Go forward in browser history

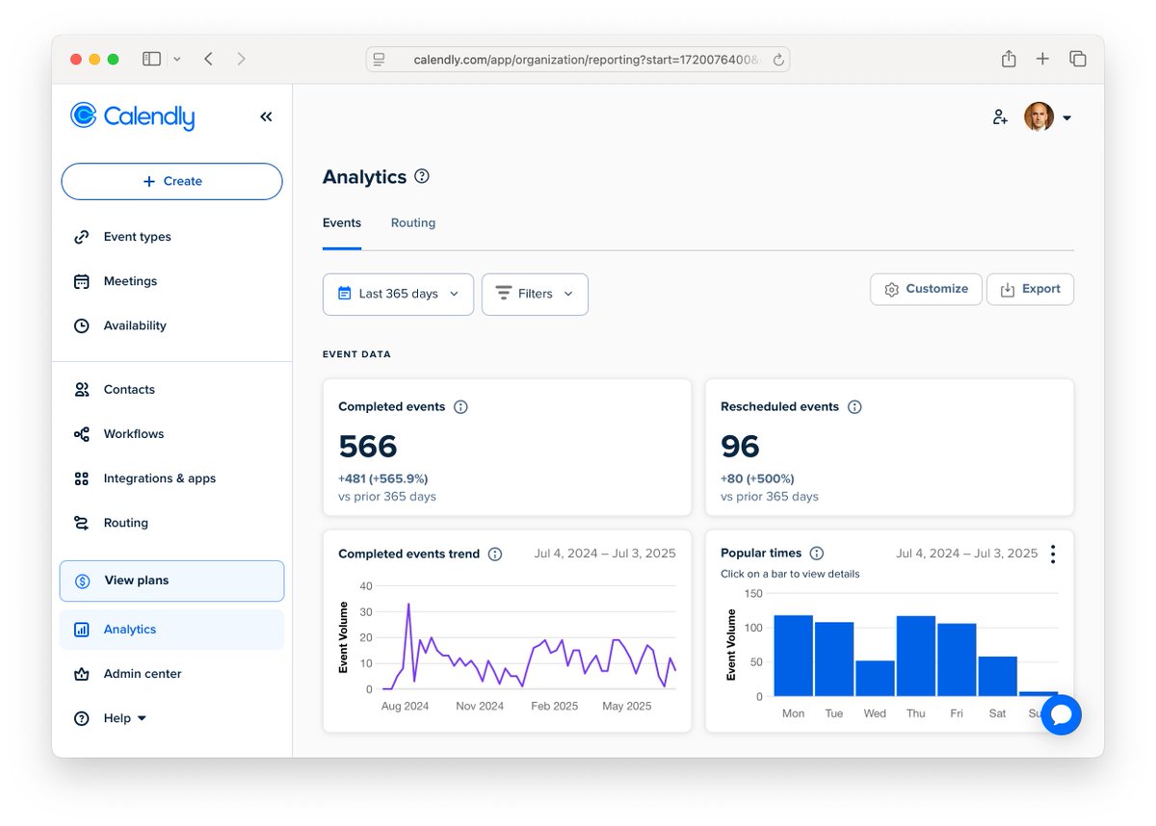pyautogui.click(x=241, y=59)
